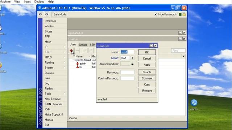
Task: Click Cancel in New User dialog
Action: point(147,58)
